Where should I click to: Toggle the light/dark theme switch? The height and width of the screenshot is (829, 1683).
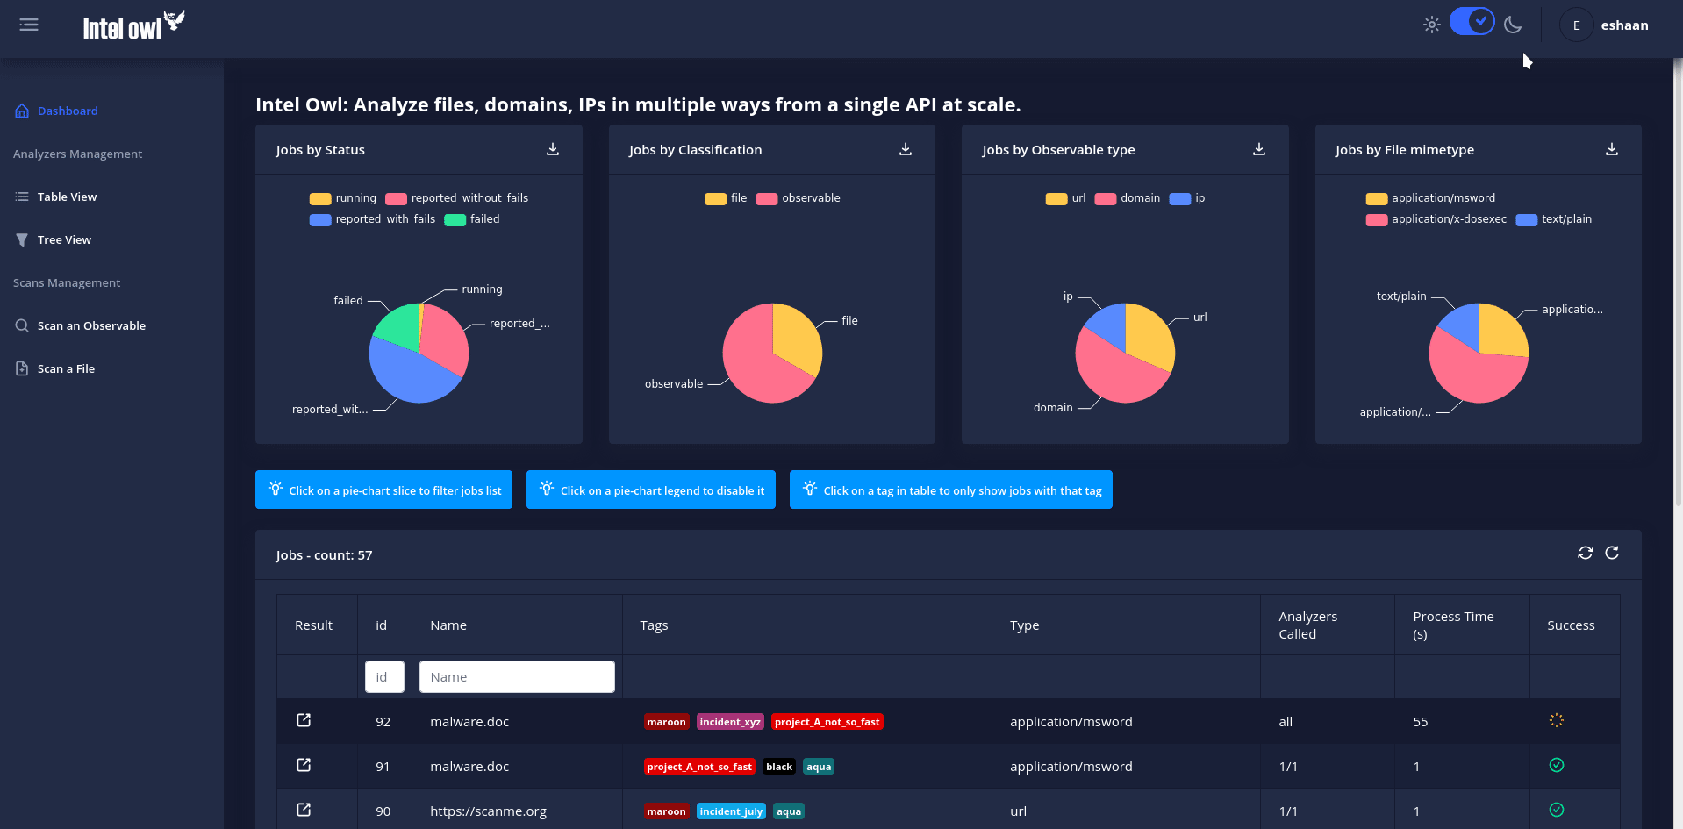[x=1472, y=21]
